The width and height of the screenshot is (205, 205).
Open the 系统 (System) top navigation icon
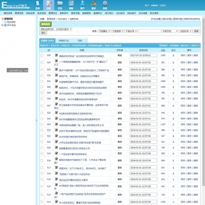[38, 5]
